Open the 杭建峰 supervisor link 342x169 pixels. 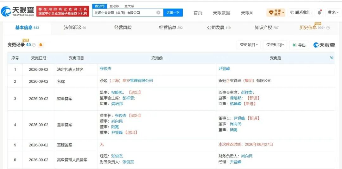(236, 104)
